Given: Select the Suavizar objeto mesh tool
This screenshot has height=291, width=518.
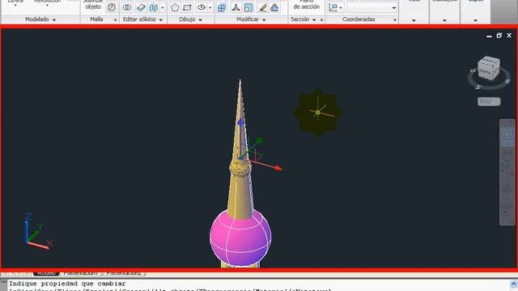Looking at the screenshot, I should [93, 5].
